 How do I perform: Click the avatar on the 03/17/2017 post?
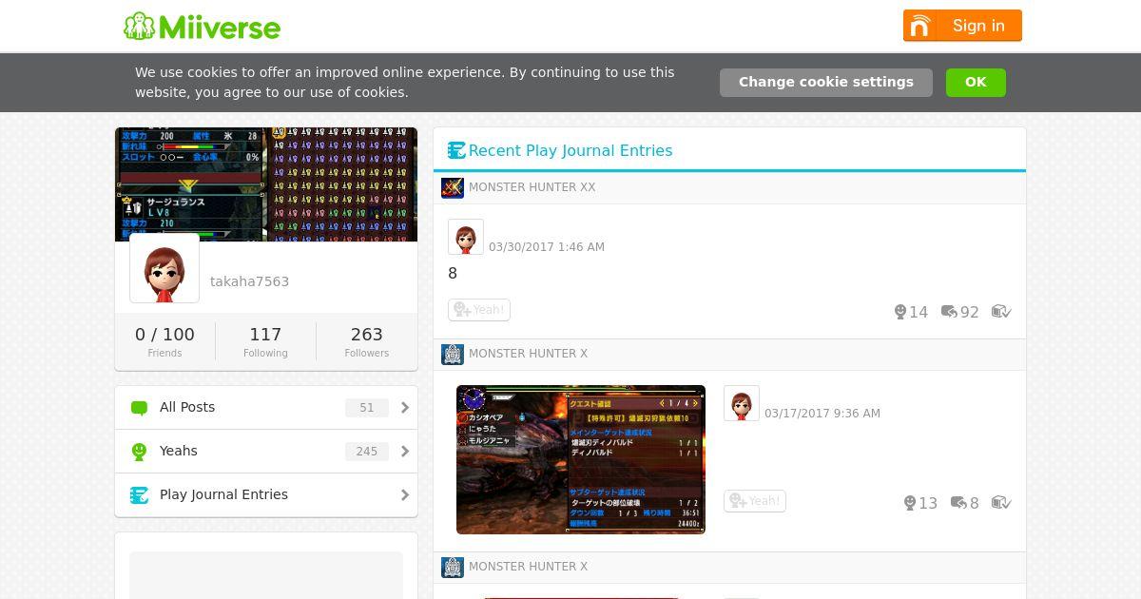(742, 403)
